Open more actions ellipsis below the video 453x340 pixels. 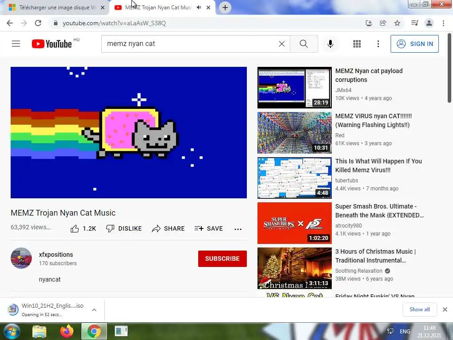238,229
